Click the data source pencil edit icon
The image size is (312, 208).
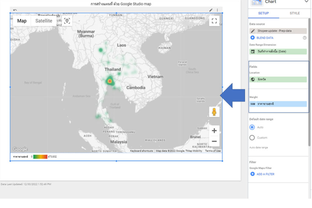click(253, 31)
